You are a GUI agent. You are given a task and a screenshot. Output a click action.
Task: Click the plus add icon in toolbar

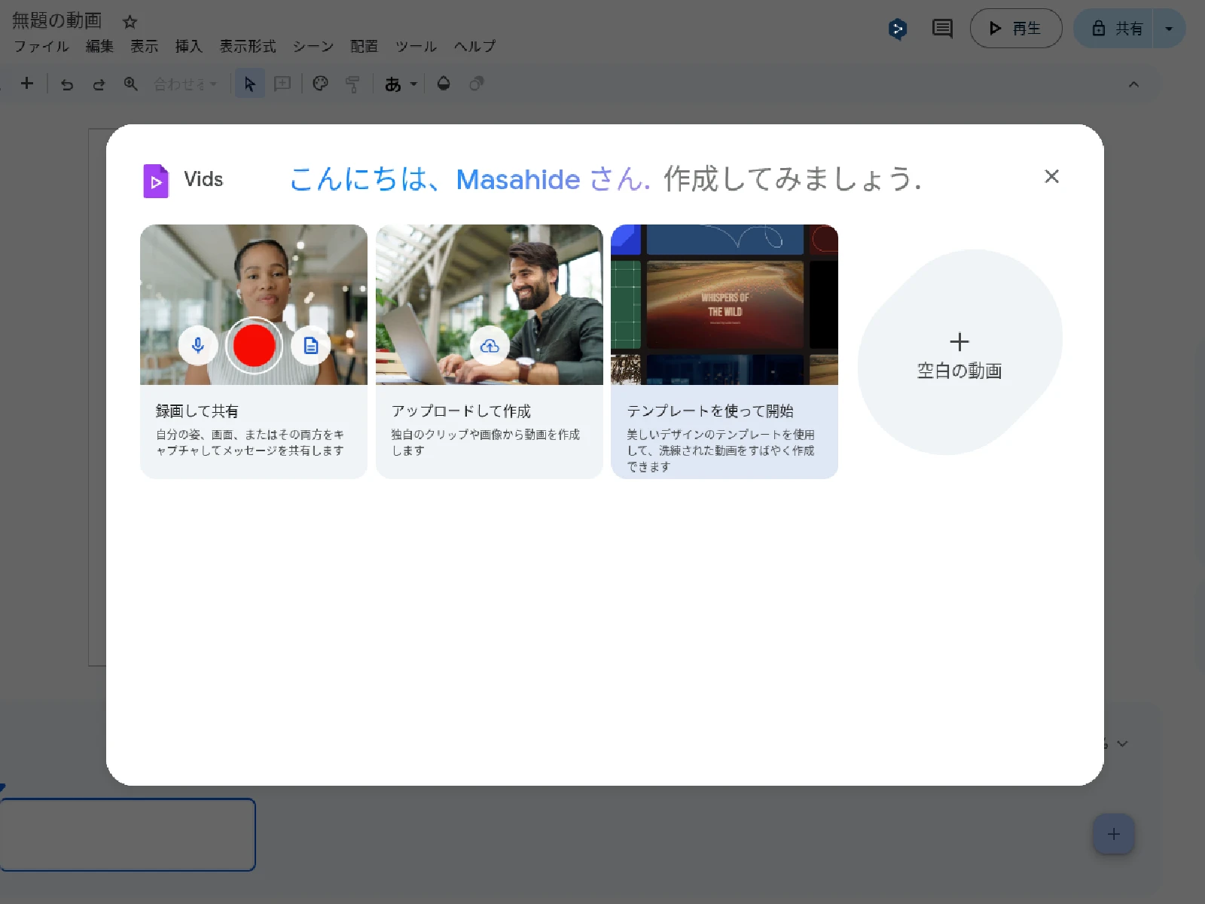(27, 84)
